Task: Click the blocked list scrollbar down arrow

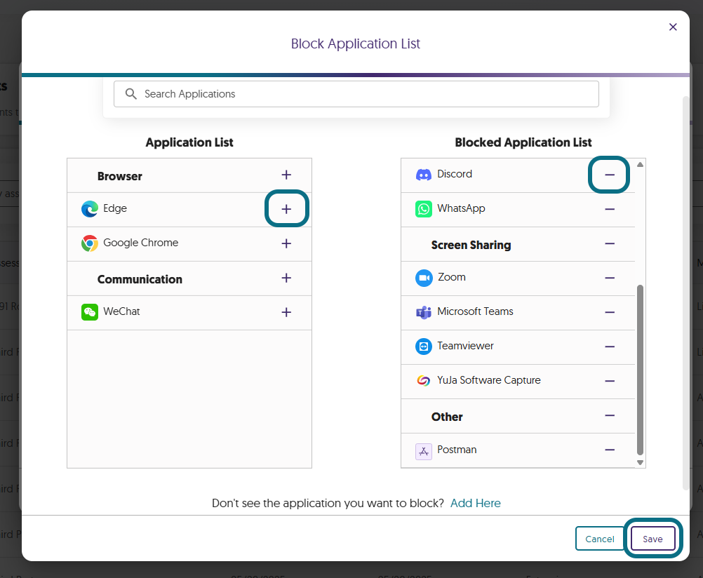Action: 641,462
